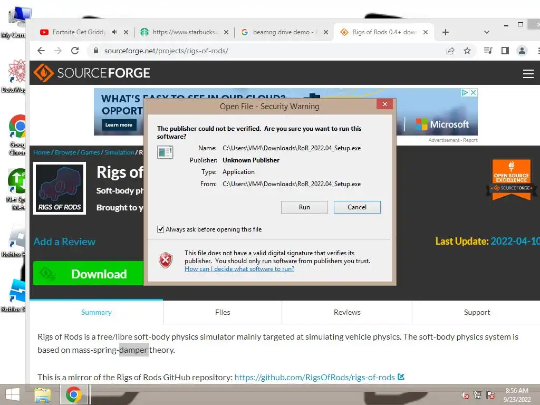This screenshot has width=540, height=405.
Task: Open 'How can I decide what software to run?'
Action: point(239,268)
